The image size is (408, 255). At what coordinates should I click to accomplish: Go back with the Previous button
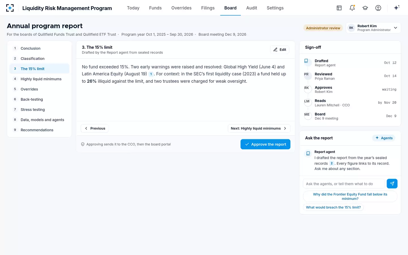[95, 128]
